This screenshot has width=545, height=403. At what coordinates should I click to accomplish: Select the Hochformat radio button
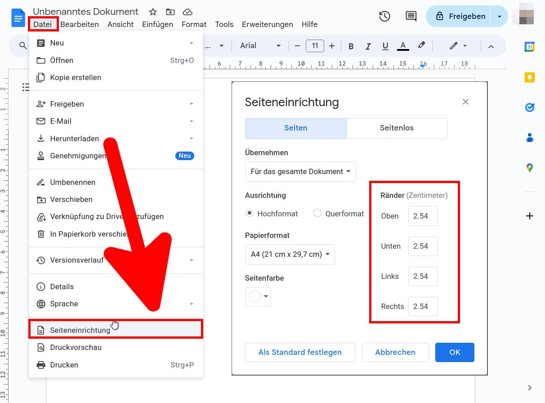[x=250, y=213]
